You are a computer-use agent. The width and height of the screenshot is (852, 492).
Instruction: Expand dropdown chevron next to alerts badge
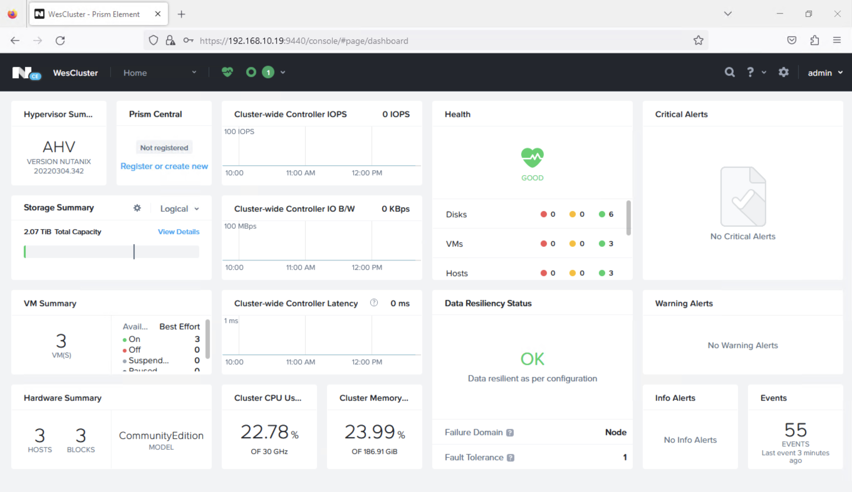283,72
